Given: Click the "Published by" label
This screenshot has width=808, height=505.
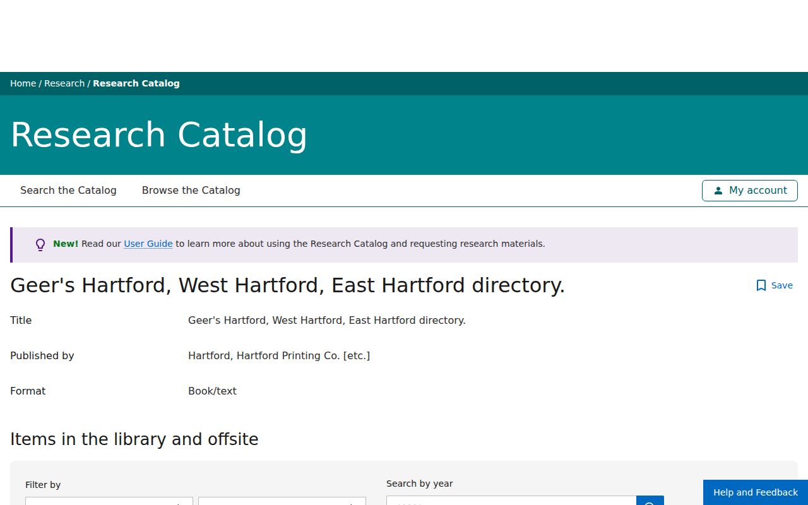Looking at the screenshot, I should [42, 355].
